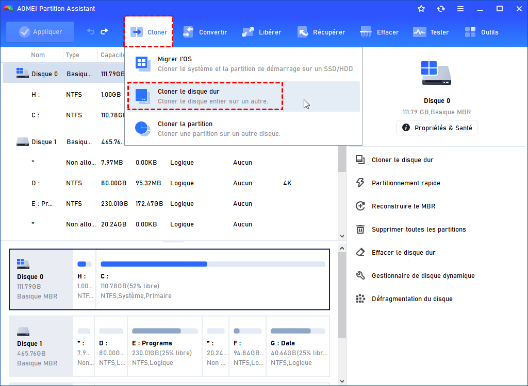Click the Disque 1 label in disk map
Screen dimensions: 528x386
click(x=29, y=344)
